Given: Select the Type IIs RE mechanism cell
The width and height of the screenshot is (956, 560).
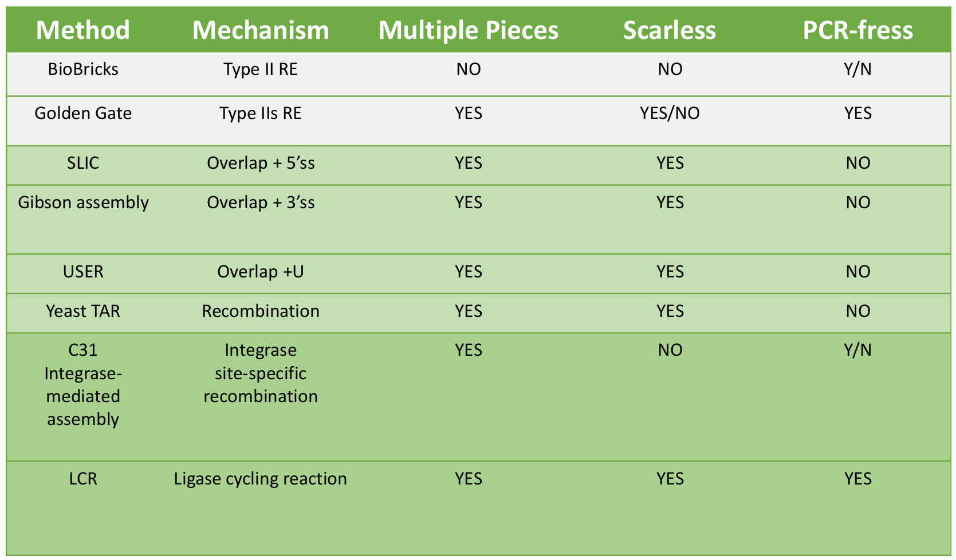Looking at the screenshot, I should (261, 113).
